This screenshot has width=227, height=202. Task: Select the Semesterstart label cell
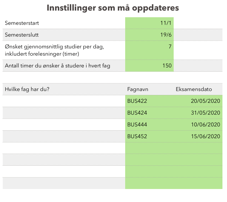pos(22,23)
